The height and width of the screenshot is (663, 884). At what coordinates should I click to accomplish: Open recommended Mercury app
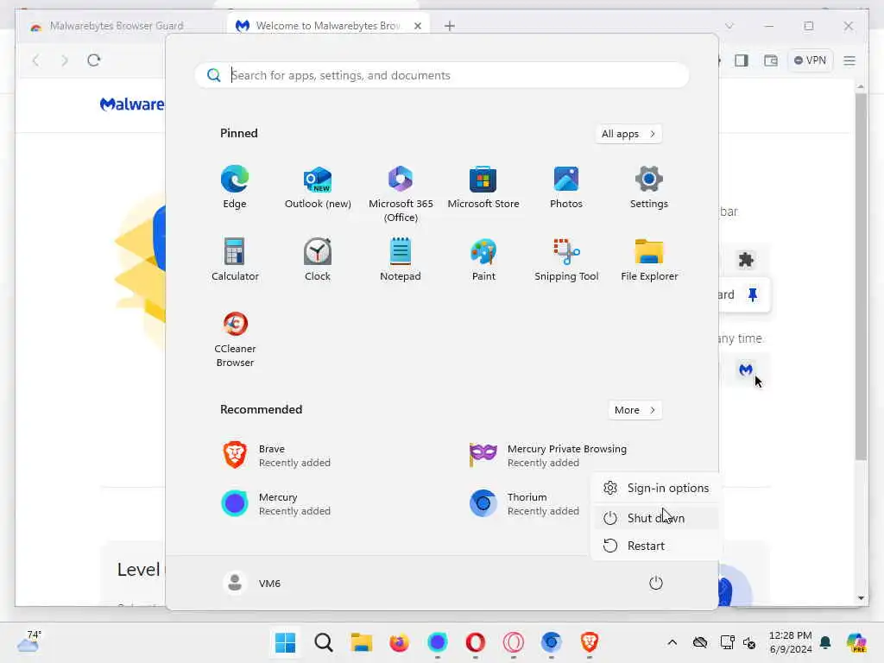(276, 503)
